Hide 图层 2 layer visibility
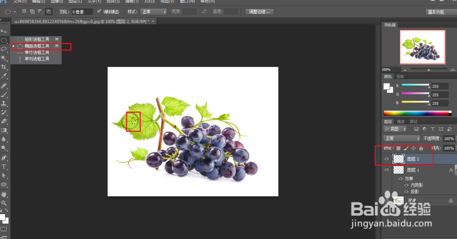Screen dimensions: 457x239 pyautogui.click(x=387, y=159)
